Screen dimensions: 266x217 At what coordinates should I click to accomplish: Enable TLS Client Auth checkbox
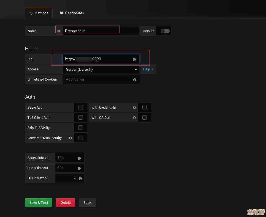pyautogui.click(x=81, y=117)
